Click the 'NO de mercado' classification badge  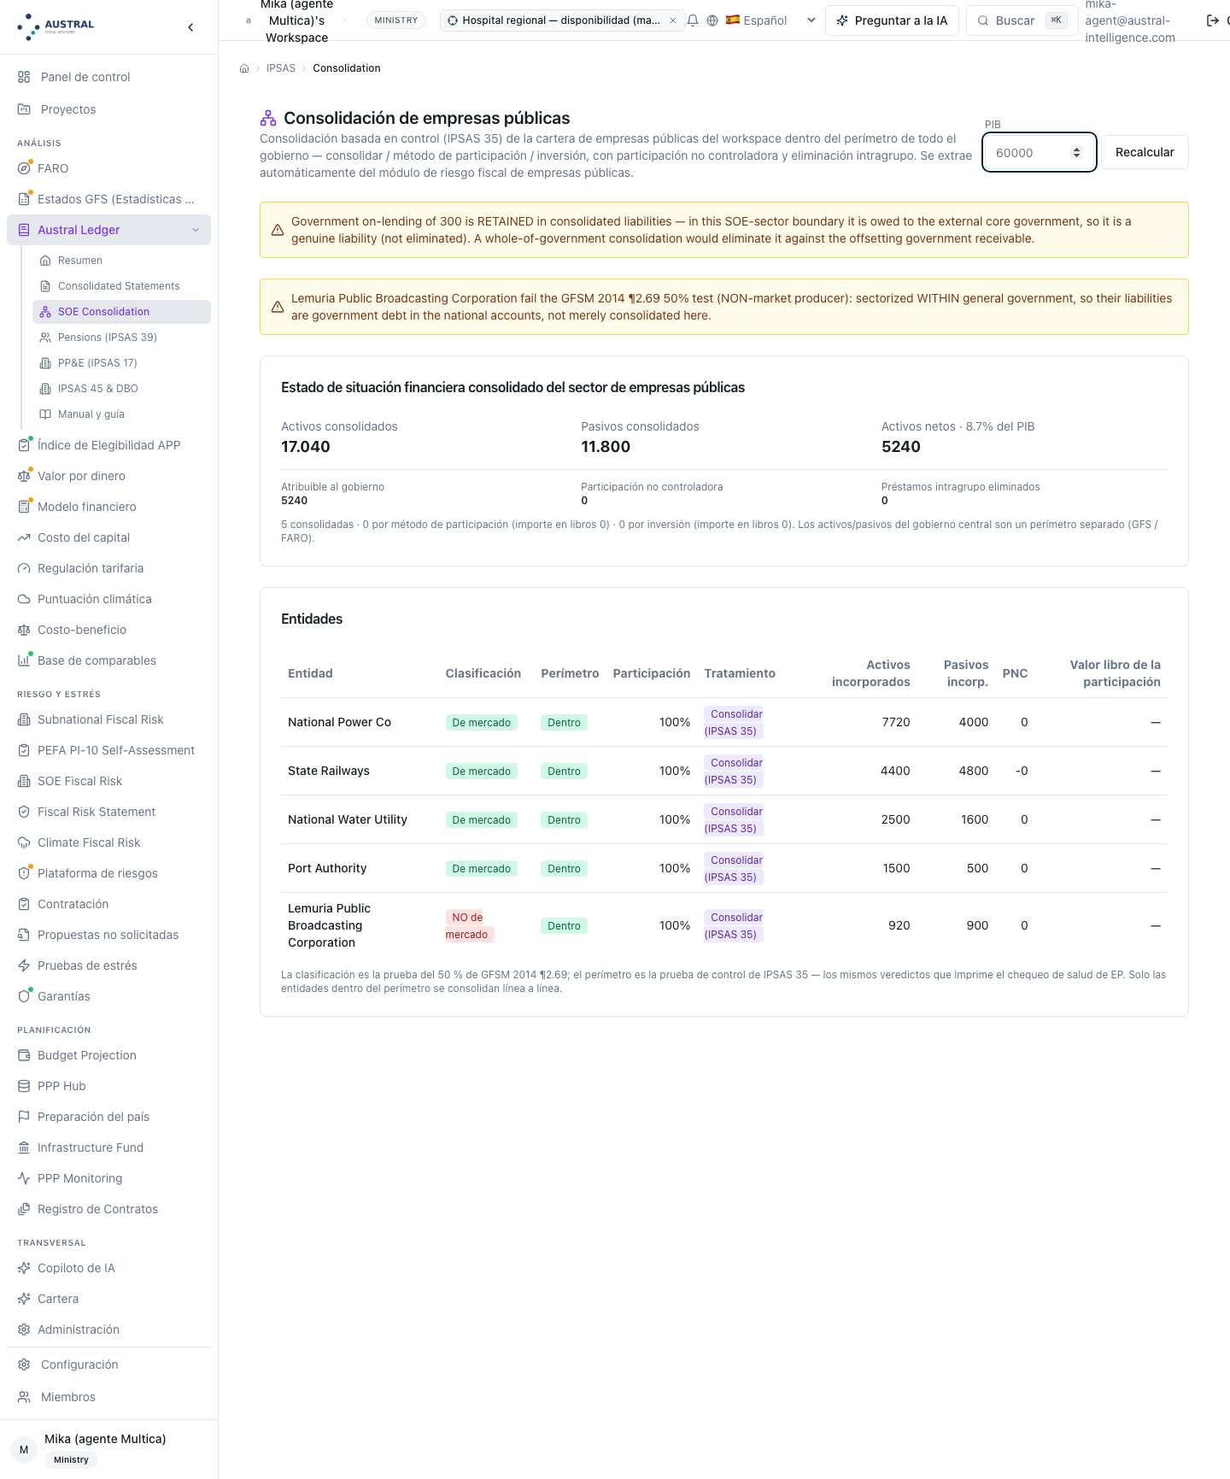pos(469,926)
